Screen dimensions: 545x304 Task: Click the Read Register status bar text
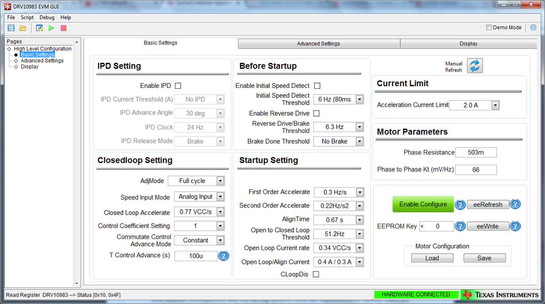click(x=63, y=295)
